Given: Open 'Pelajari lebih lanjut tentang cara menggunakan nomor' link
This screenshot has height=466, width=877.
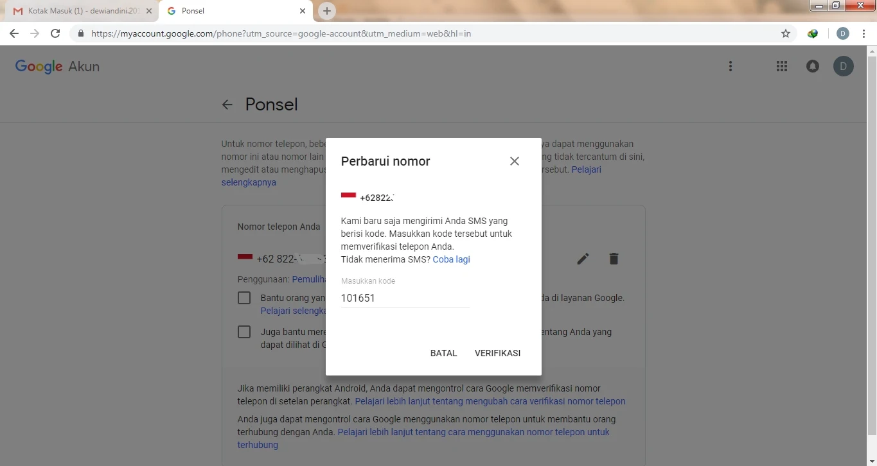Looking at the screenshot, I should (x=423, y=438).
